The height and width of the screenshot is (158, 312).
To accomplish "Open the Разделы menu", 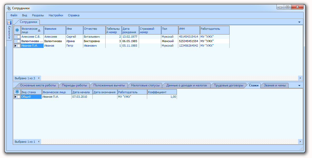I will [38, 15].
